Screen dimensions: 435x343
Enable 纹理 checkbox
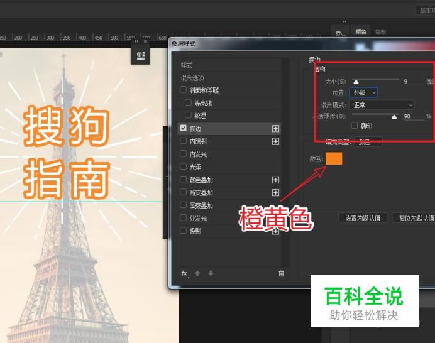click(188, 115)
